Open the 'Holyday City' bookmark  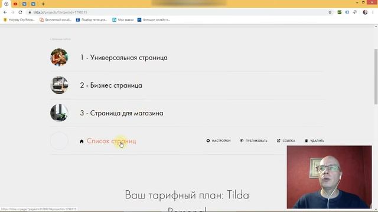(x=19, y=19)
